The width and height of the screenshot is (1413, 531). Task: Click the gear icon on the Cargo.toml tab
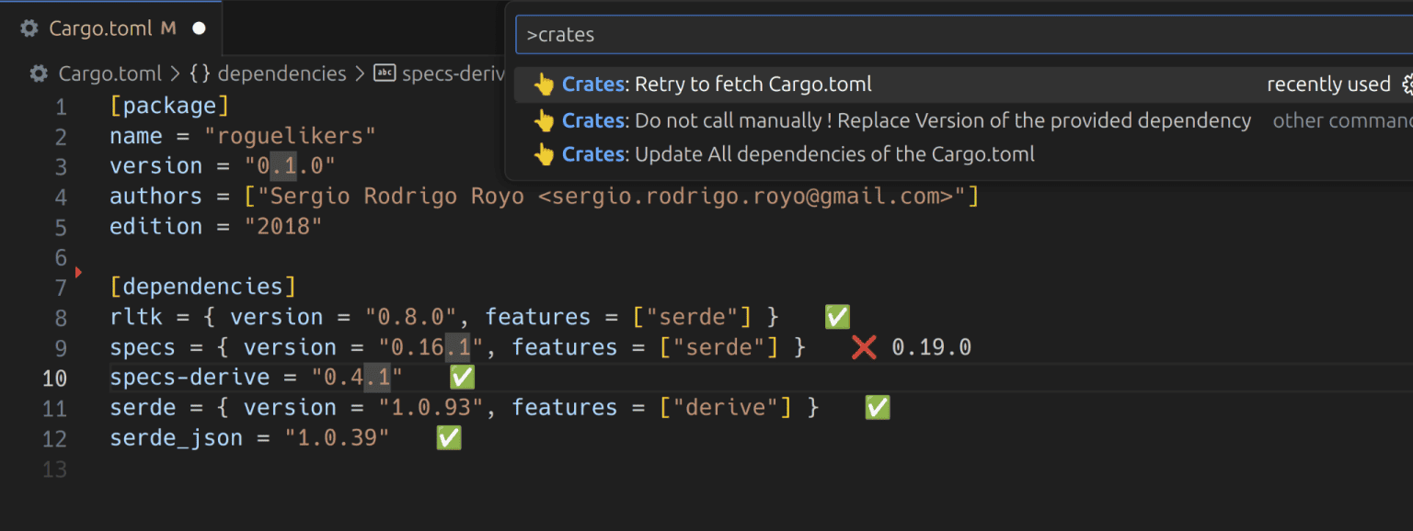[x=28, y=28]
